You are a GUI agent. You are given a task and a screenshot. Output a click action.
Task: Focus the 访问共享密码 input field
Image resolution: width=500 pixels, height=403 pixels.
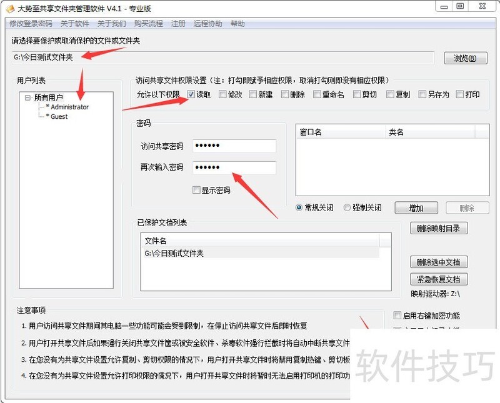[234, 146]
